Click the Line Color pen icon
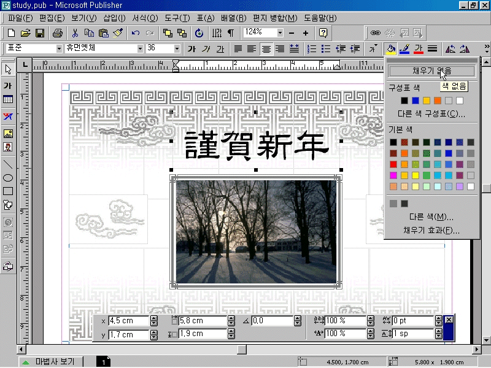The height and width of the screenshot is (368, 491). tap(404, 49)
